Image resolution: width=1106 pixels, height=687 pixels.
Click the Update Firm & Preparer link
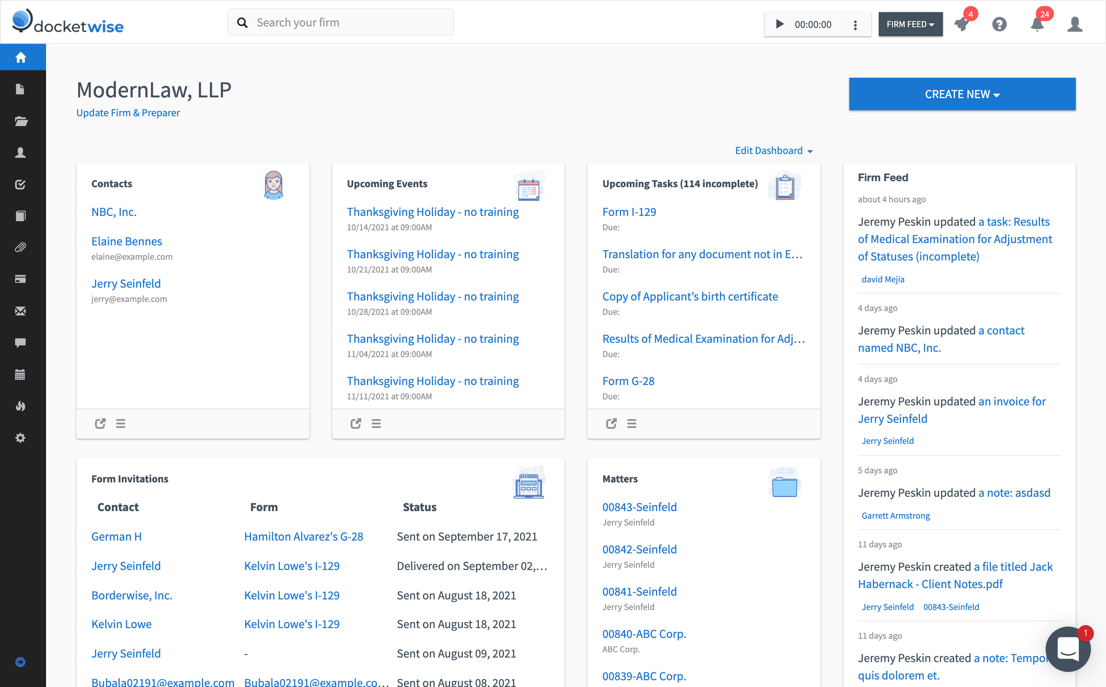[128, 113]
